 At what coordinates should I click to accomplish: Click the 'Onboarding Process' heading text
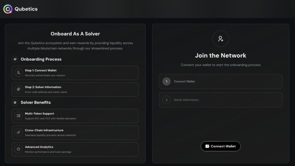(41, 59)
